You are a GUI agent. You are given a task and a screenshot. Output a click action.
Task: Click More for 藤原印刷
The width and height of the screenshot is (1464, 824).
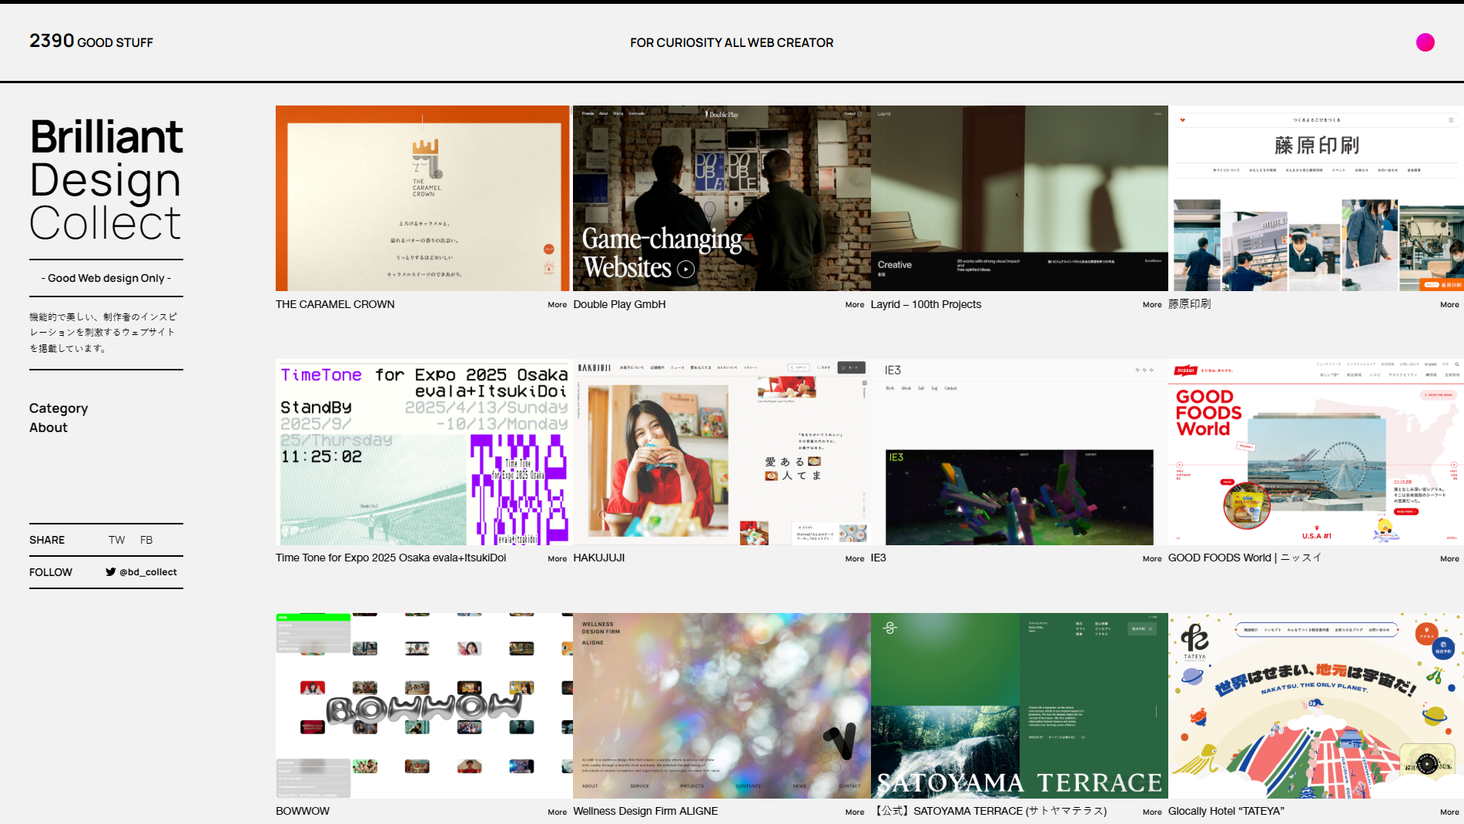tap(1449, 305)
